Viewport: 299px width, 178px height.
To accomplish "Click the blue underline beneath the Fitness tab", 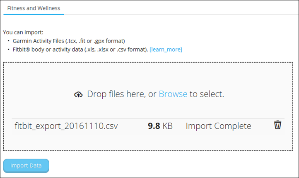I will (34, 14).
